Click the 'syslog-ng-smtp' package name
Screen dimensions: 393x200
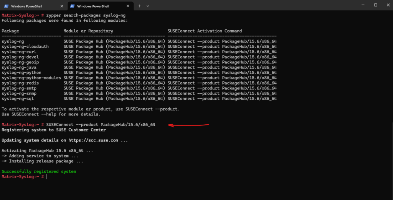[x=19, y=88]
